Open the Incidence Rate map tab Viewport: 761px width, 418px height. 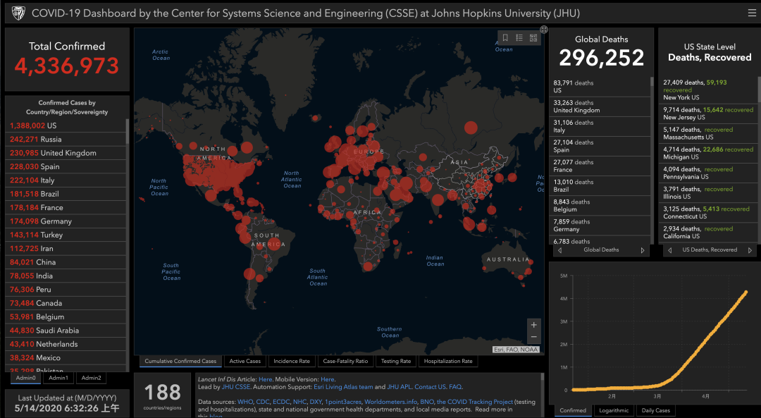tap(292, 361)
